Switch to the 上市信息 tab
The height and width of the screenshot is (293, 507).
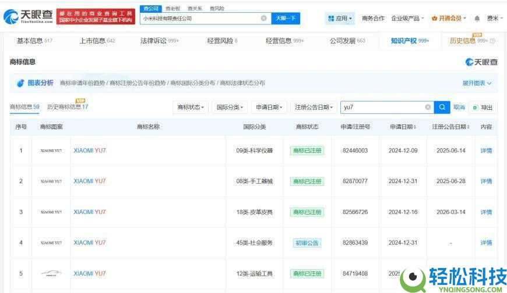coord(97,41)
